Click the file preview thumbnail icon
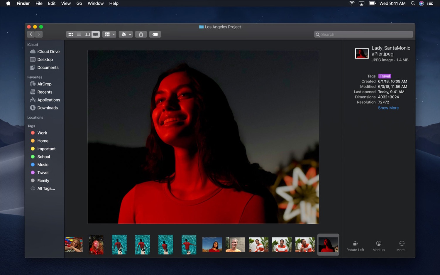The height and width of the screenshot is (275, 440). (x=362, y=53)
